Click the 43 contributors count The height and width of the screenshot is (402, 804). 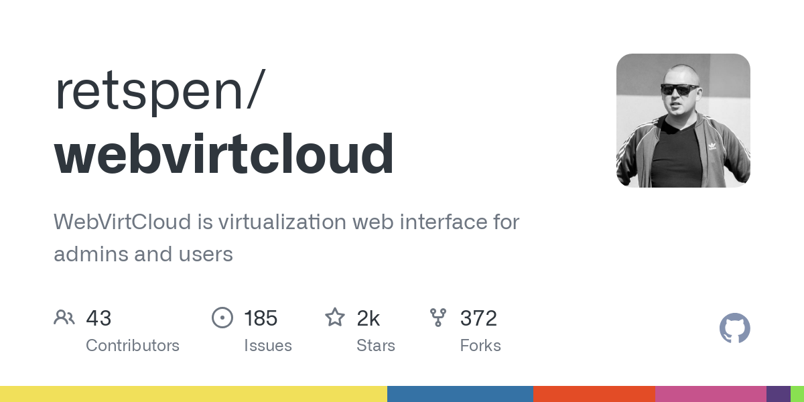98,318
